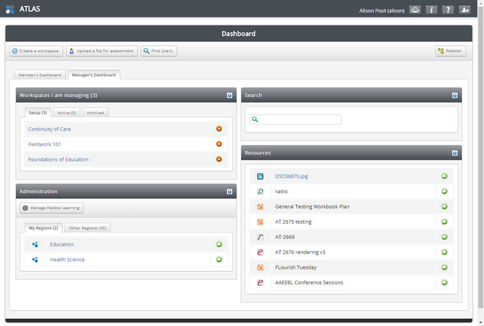This screenshot has height=326, width=484.
Task: Click username Alison Poot (alison)
Action: point(382,10)
